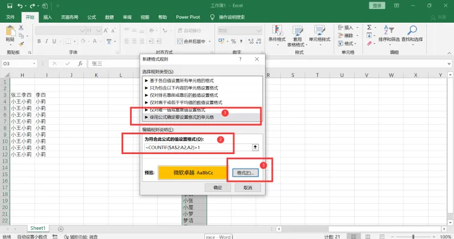The width and height of the screenshot is (454, 239).
Task: Switch to the Power Pivot tab
Action: 188,17
